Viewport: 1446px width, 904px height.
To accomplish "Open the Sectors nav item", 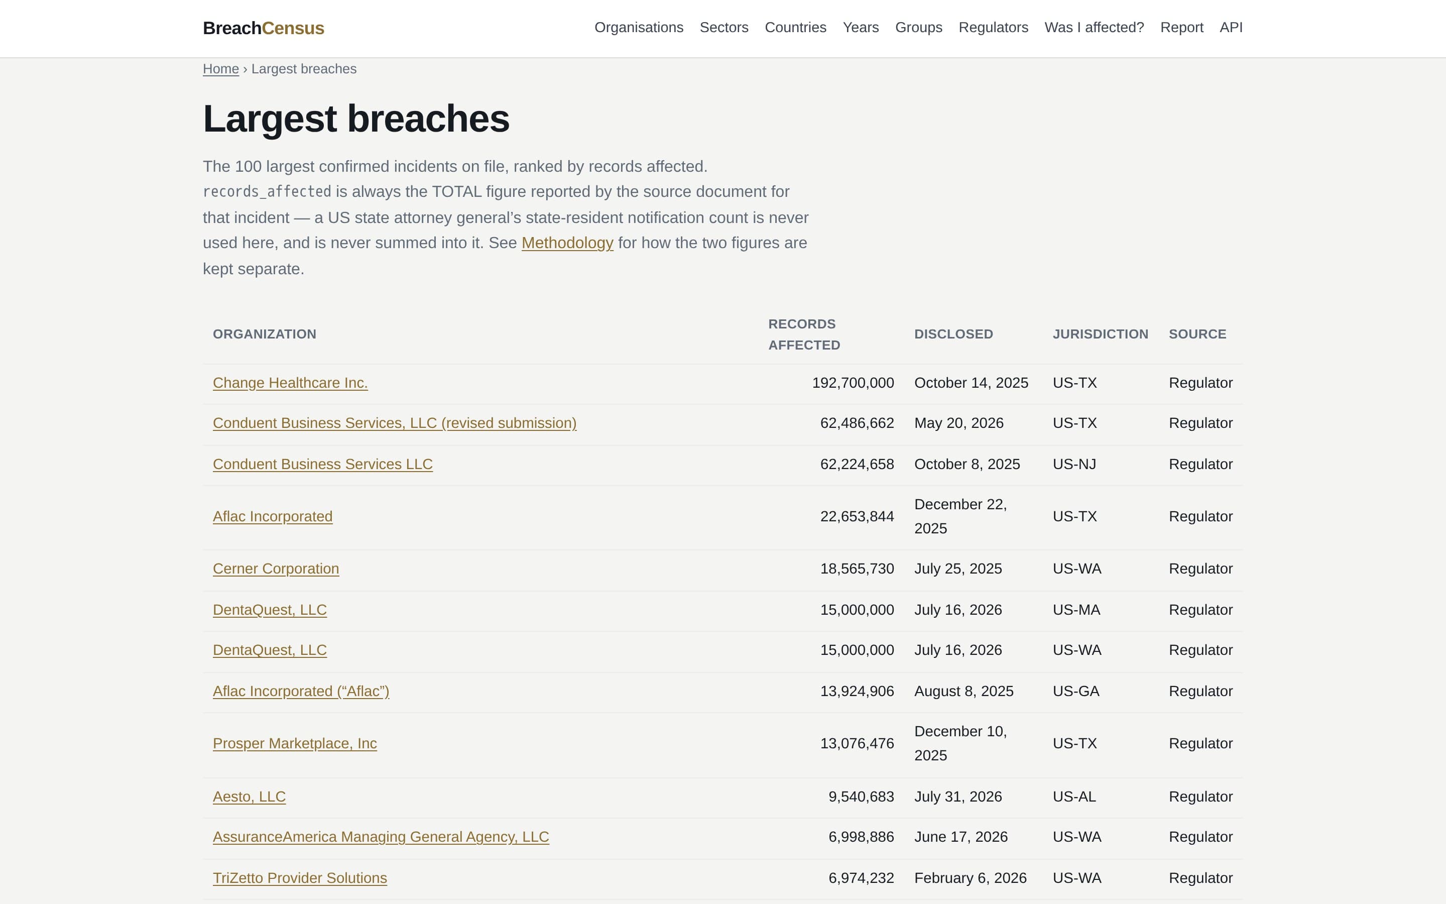I will (x=724, y=28).
